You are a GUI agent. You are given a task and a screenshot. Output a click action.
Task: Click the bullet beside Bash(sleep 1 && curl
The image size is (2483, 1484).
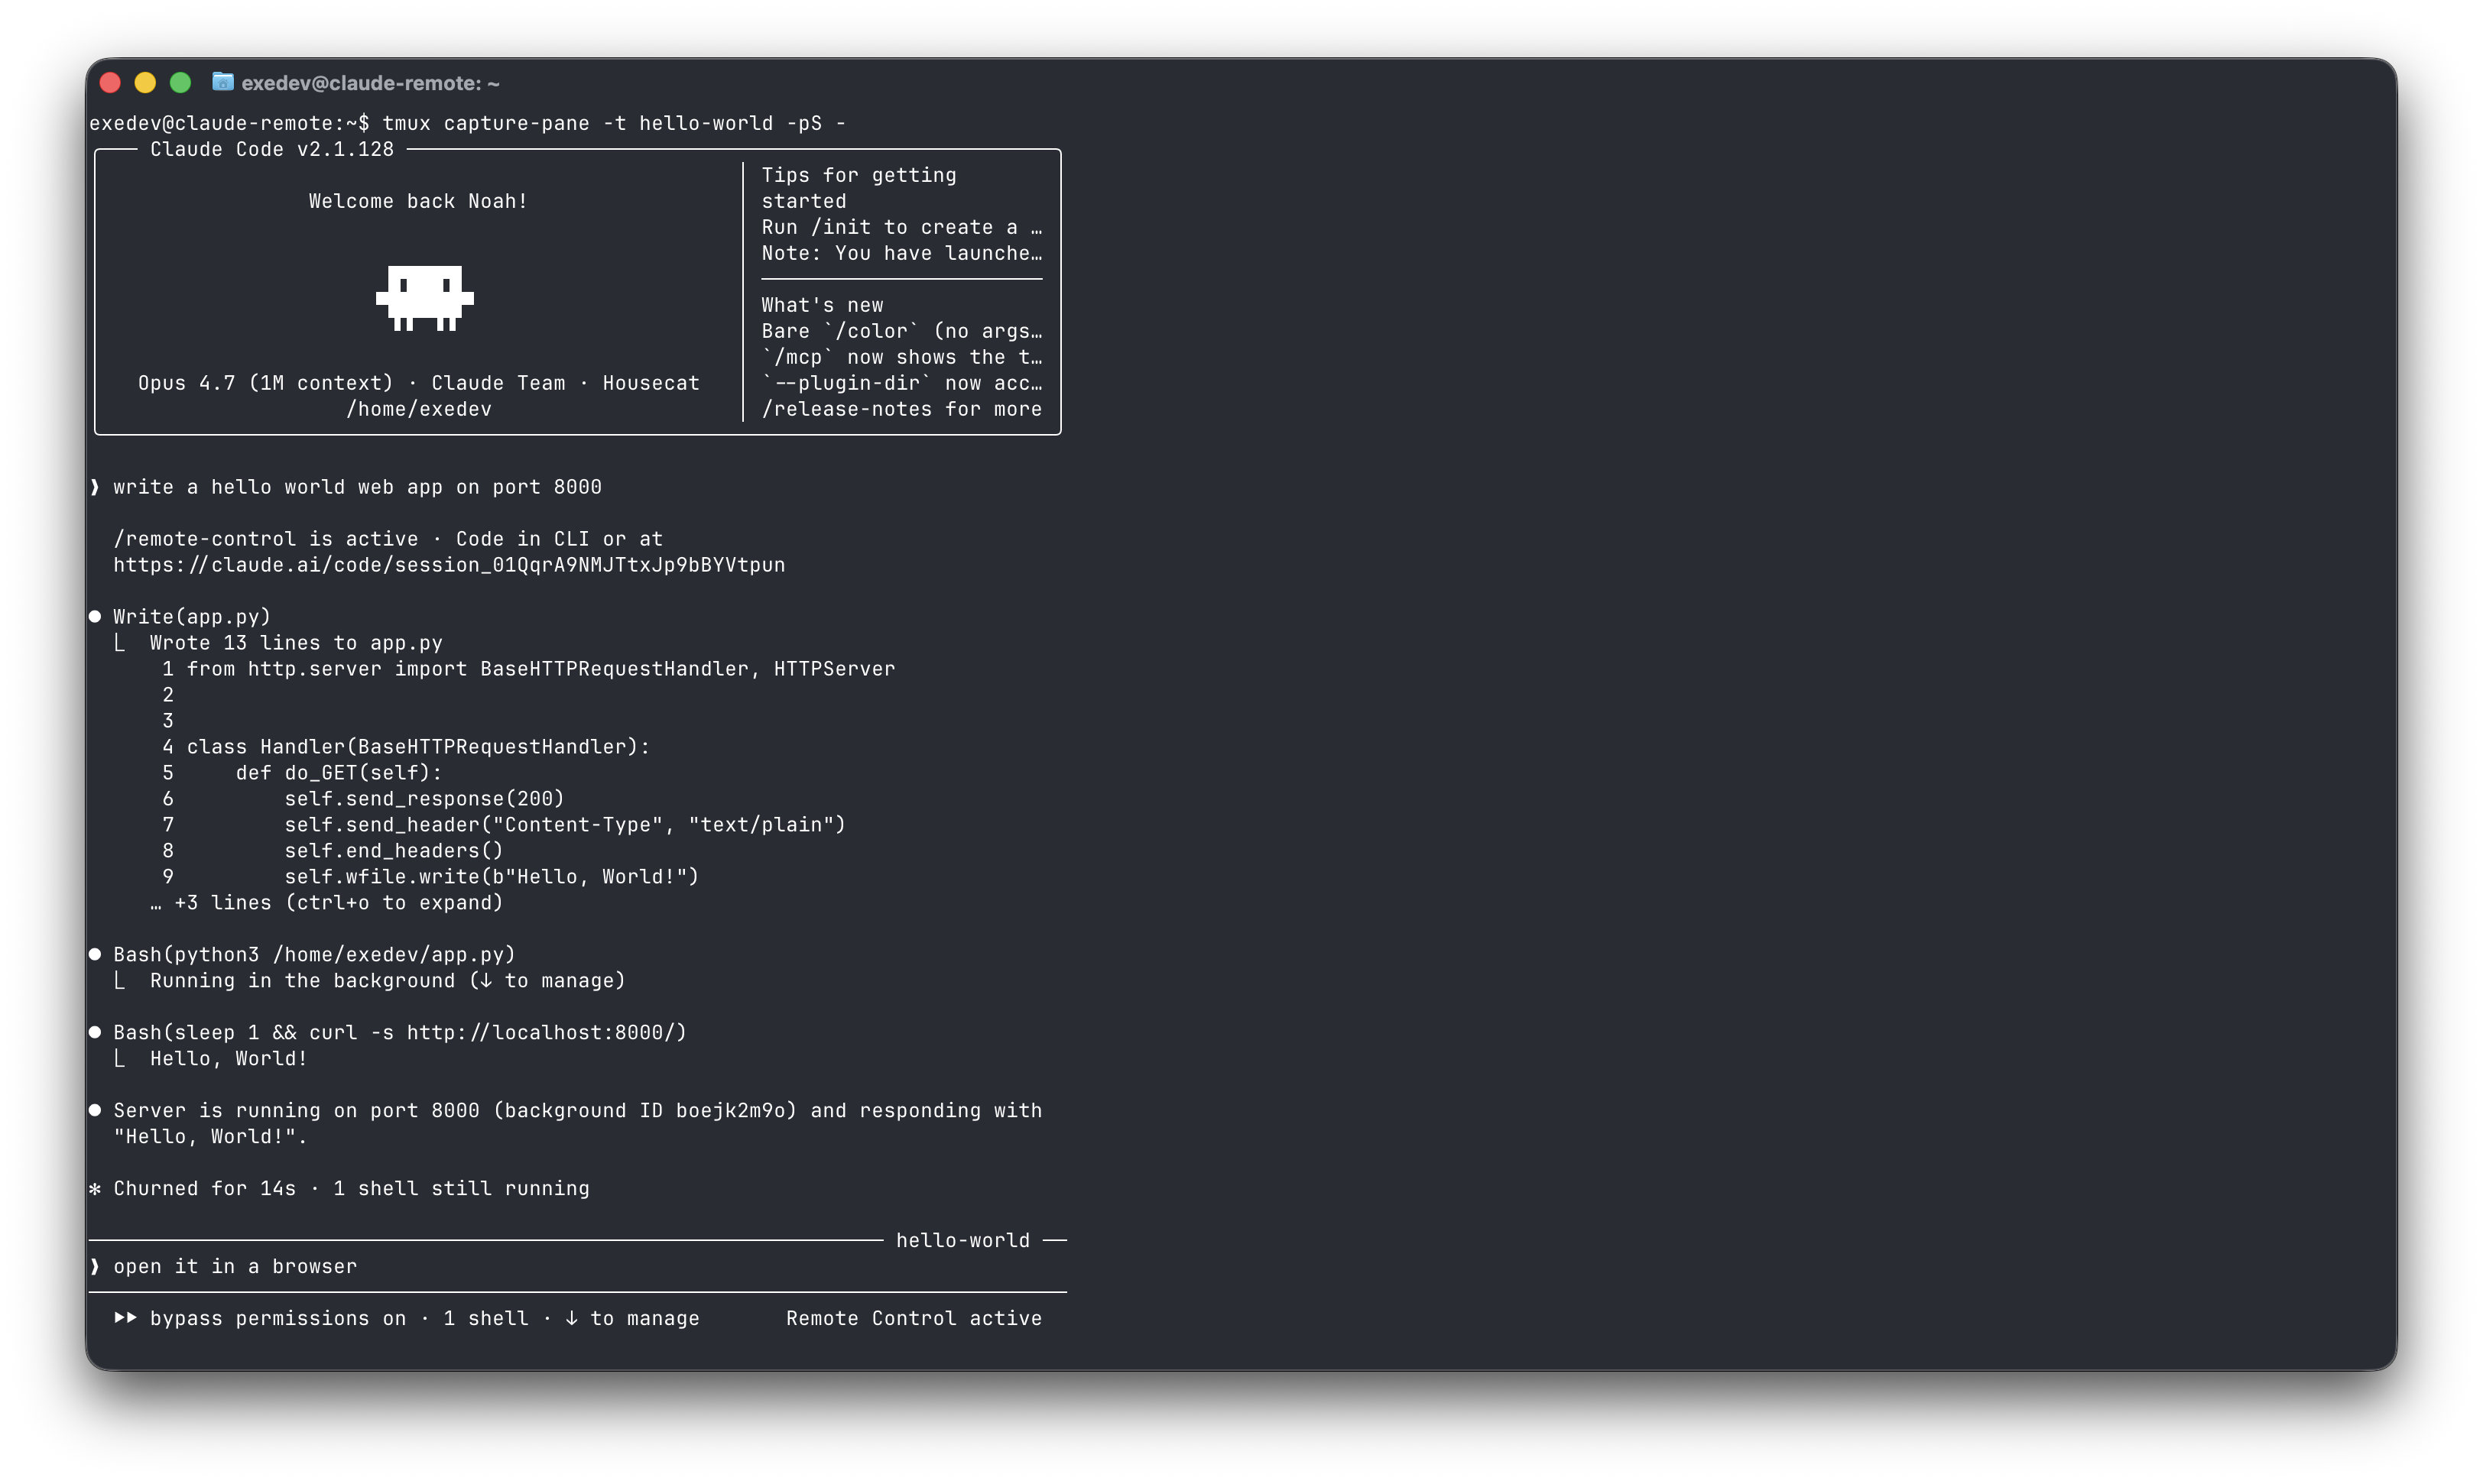pyautogui.click(x=95, y=1033)
